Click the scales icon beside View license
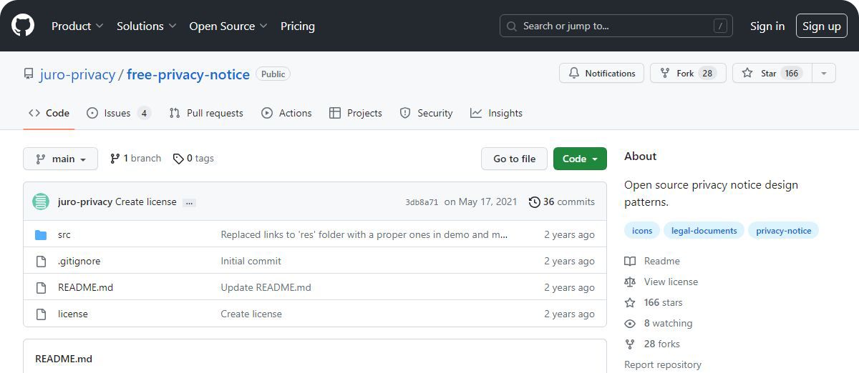Image resolution: width=859 pixels, height=373 pixels. 630,282
